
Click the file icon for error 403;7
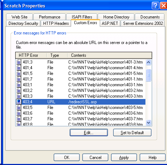point(19,119)
